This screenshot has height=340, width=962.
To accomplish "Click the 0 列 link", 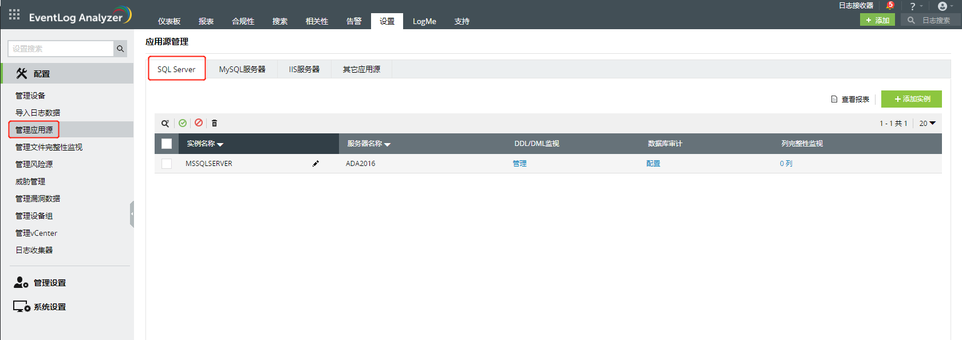I will click(786, 164).
